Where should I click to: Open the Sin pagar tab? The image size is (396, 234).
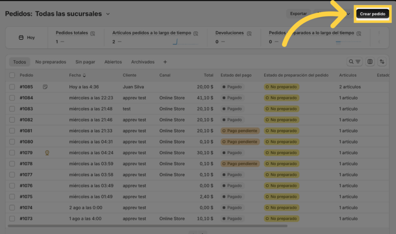tap(85, 62)
